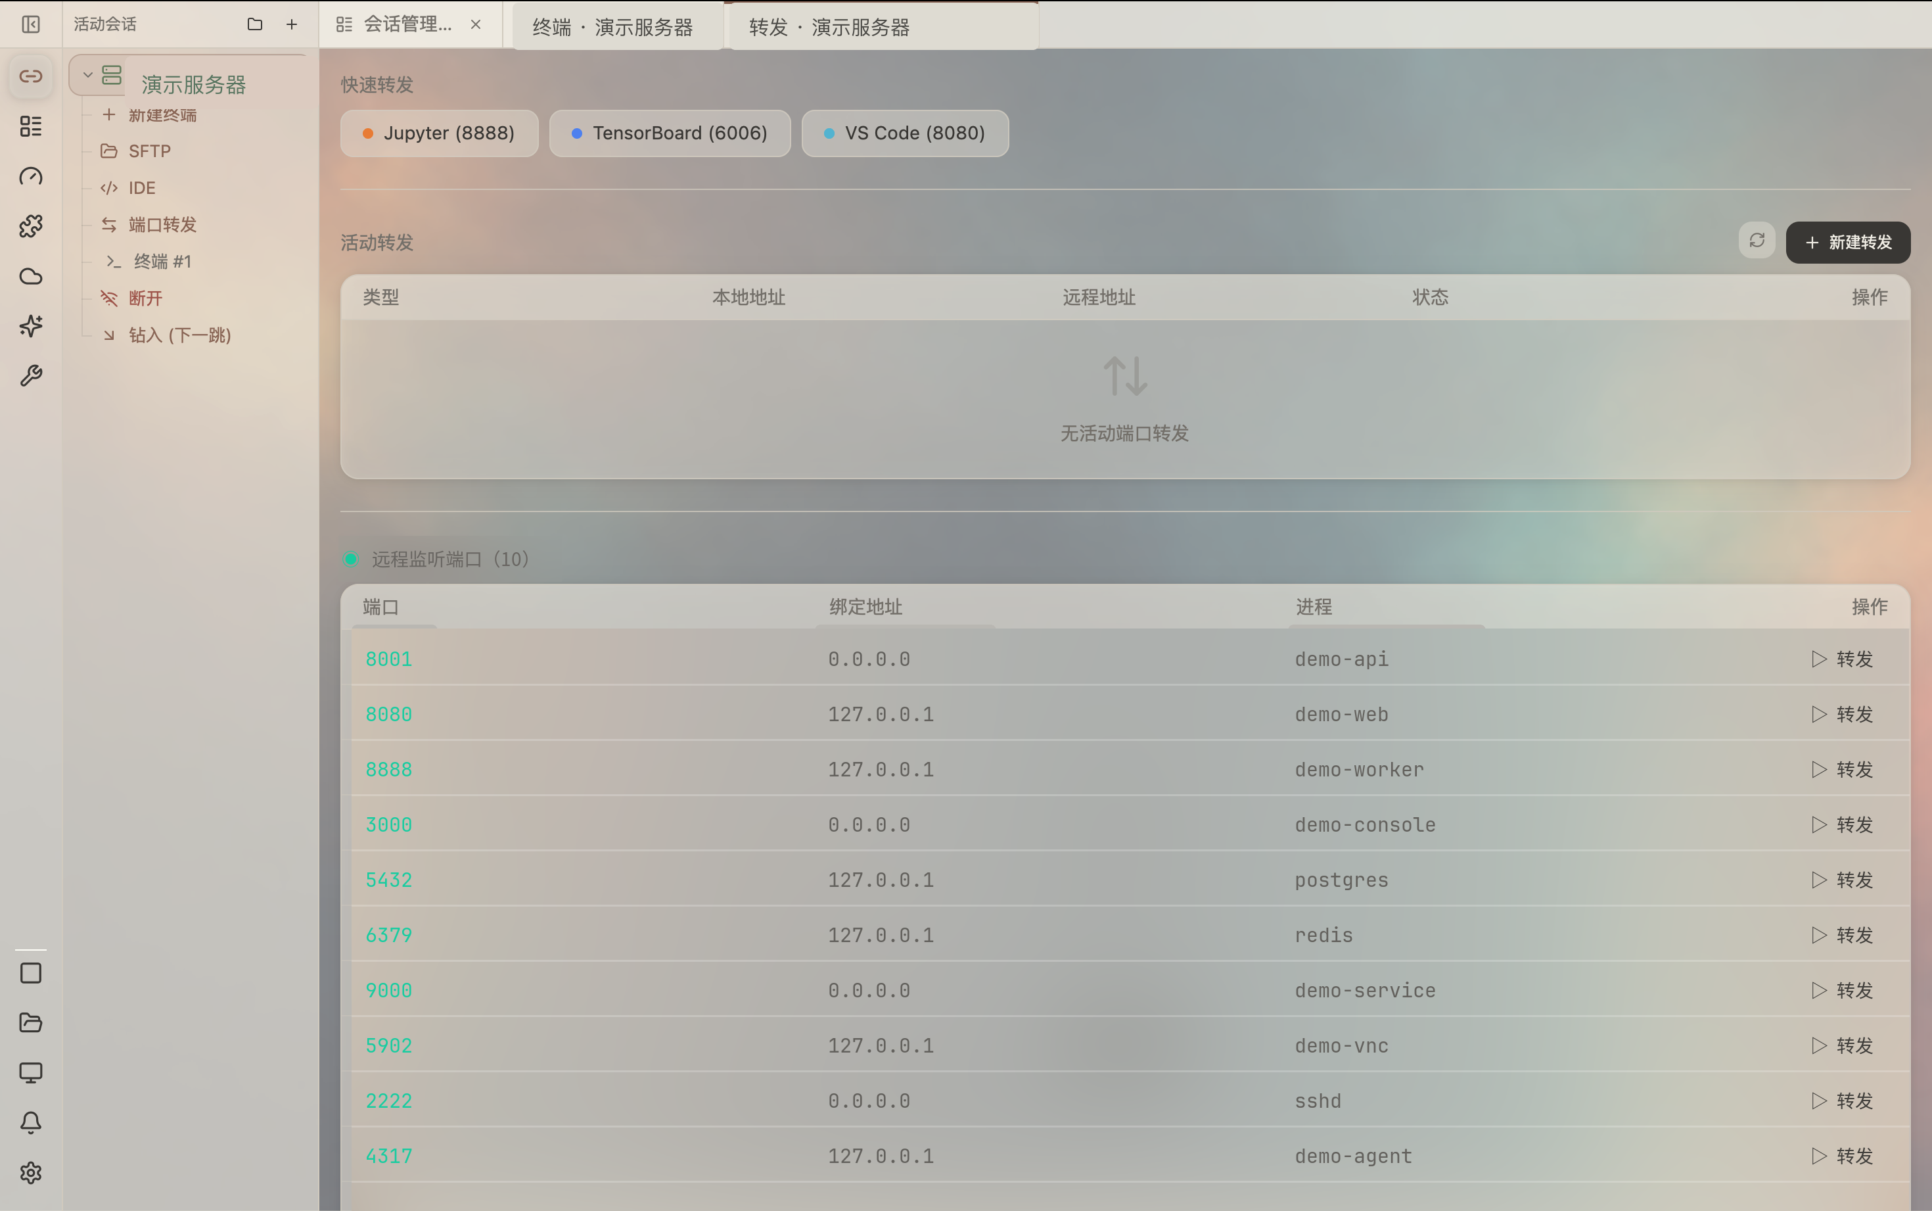Viewport: 1932px width, 1211px height.
Task: Click the 新建转发 button
Action: pos(1848,242)
